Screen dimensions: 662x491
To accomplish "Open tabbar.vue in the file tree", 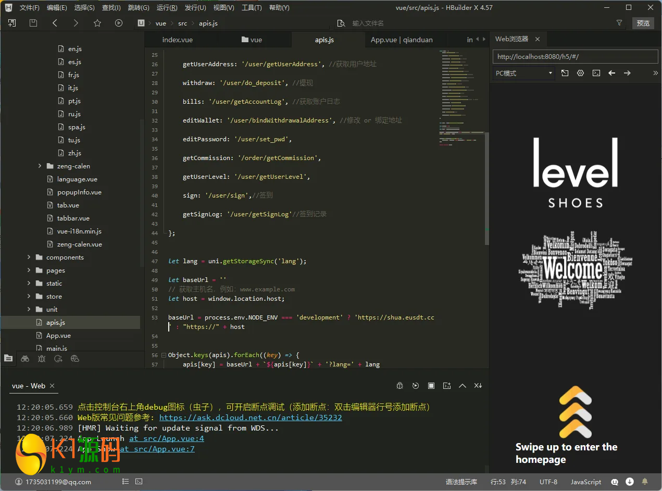I will [73, 218].
